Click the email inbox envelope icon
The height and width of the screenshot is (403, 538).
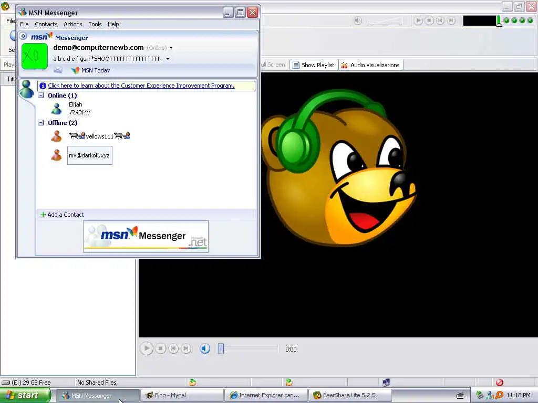(58, 70)
